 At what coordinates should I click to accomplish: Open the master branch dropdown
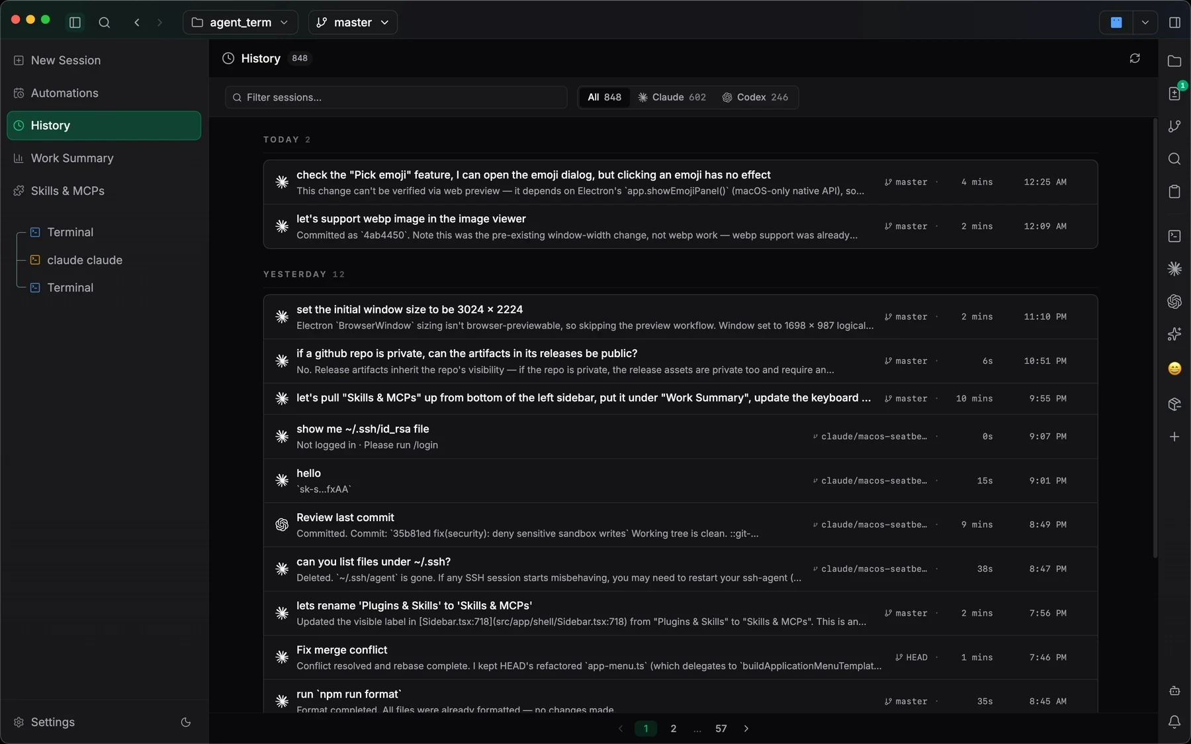[x=353, y=22]
